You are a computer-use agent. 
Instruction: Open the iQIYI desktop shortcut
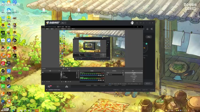coord(3,86)
